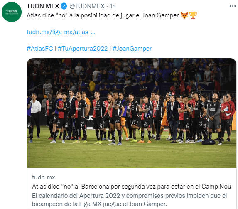The image size is (238, 209).
Task: Open the tudn.mx/liga-mx/atlas link
Action: [61, 32]
